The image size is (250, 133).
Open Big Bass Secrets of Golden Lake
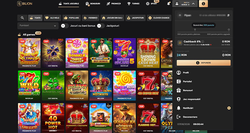[x=77, y=86]
